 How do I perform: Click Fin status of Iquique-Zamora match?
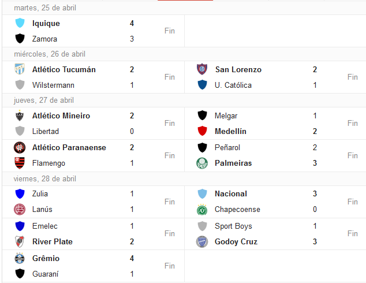170,31
